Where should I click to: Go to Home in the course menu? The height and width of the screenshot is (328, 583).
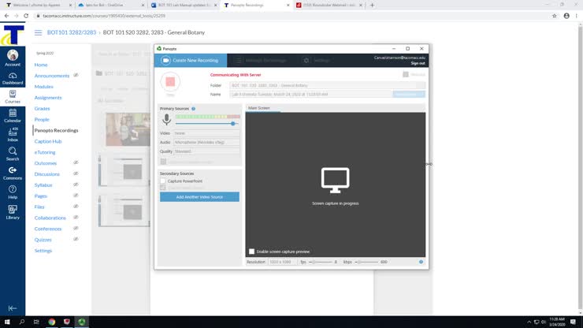click(41, 65)
